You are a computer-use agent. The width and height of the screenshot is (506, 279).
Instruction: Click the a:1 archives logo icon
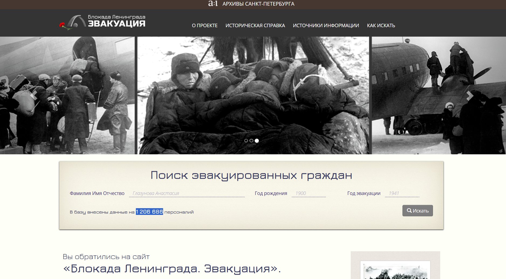pos(213,4)
